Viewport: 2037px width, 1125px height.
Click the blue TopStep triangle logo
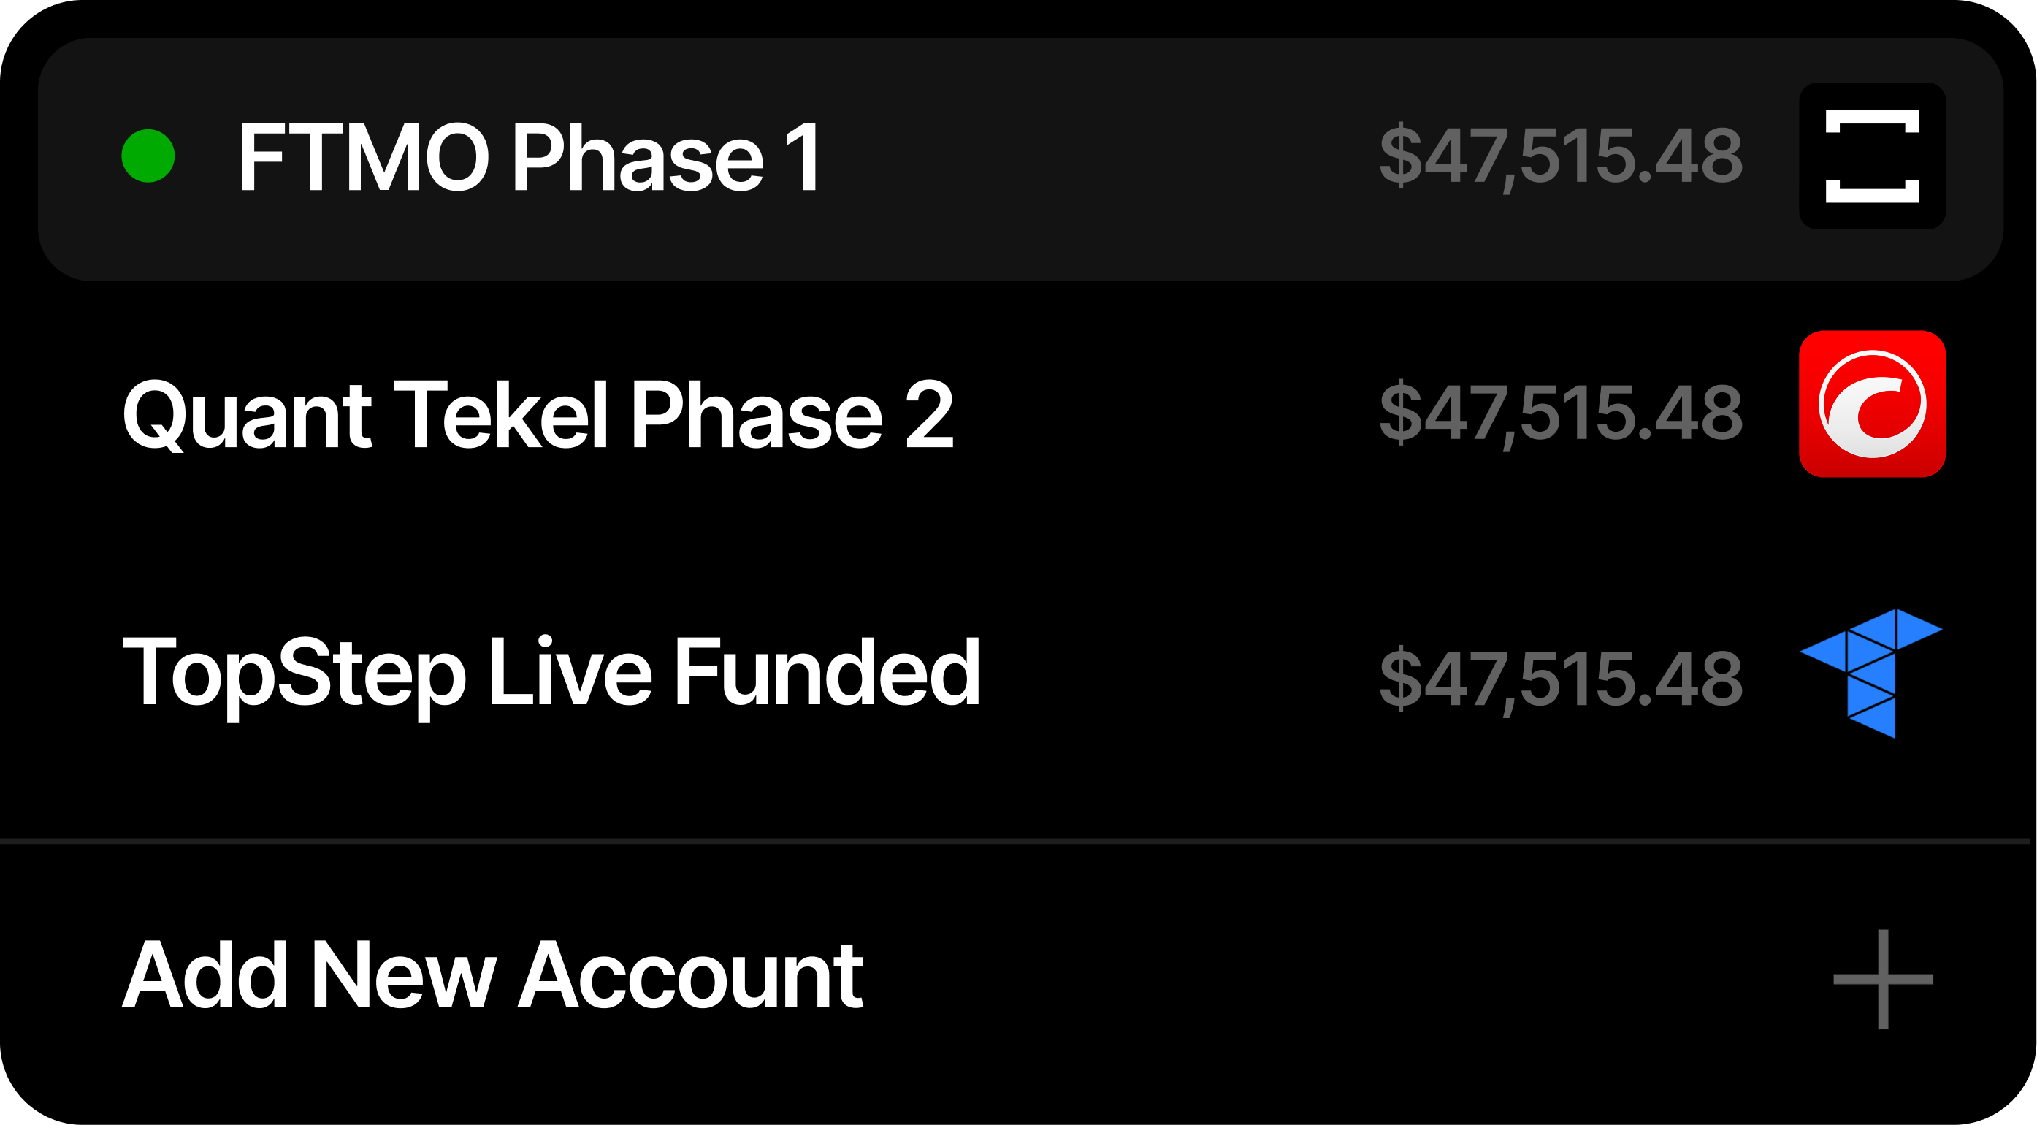tap(1871, 673)
